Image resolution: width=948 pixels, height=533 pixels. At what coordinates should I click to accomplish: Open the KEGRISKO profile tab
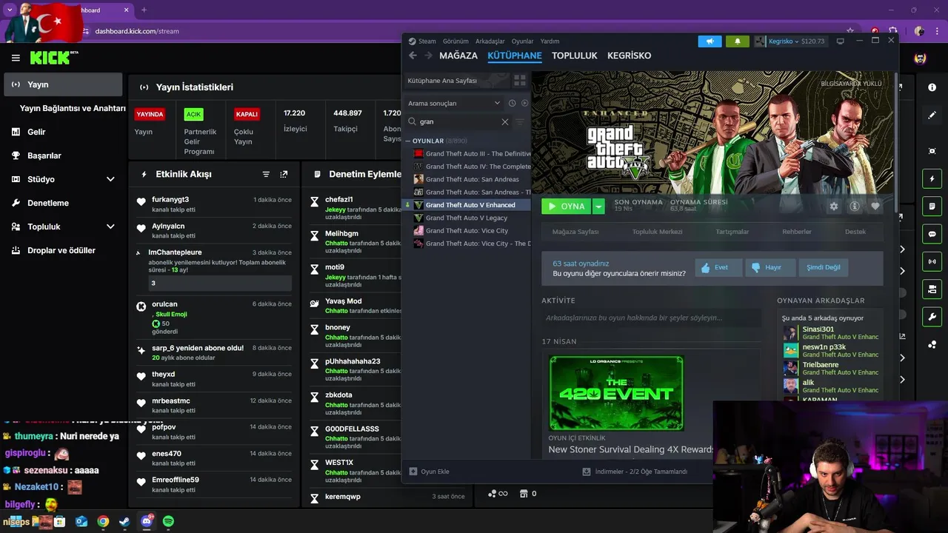(629, 56)
